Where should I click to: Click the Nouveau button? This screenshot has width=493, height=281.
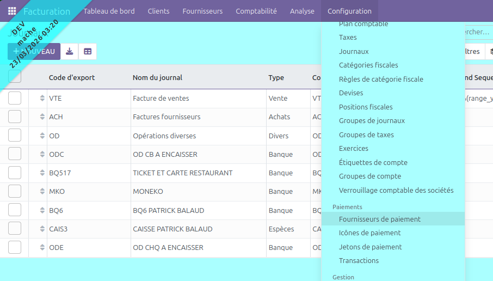tap(34, 51)
